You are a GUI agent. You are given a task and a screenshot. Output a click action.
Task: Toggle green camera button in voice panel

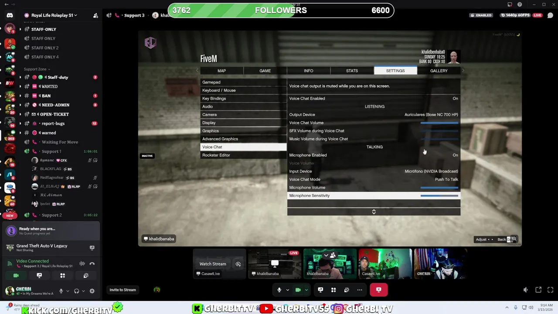pyautogui.click(x=16, y=276)
